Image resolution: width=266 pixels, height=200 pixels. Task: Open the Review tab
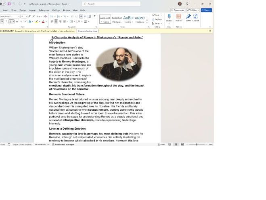coord(67,10)
